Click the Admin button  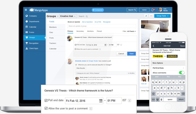pos(144,10)
